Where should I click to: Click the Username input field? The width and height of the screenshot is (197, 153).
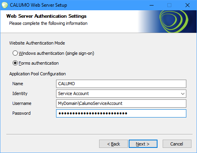point(121,103)
